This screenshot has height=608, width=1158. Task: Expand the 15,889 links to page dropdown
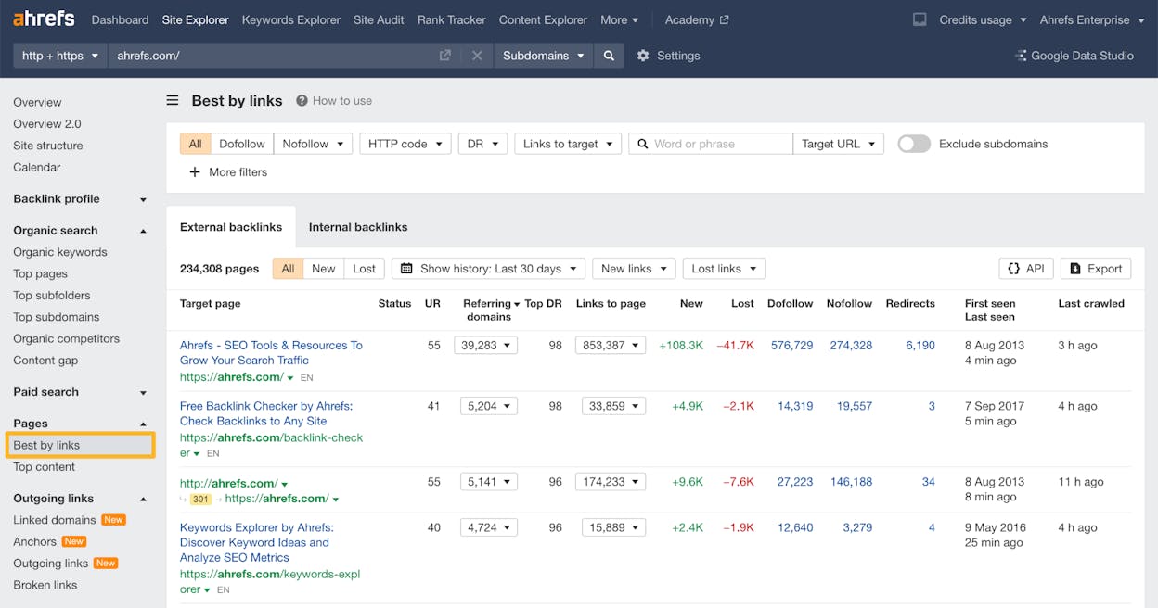(613, 527)
